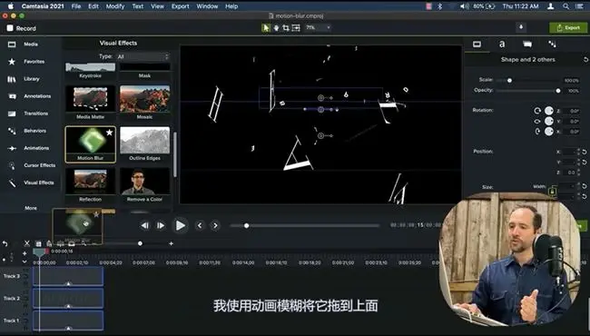Image resolution: width=590 pixels, height=336 pixels.
Task: Click the Scale slider handle
Action: click(x=509, y=81)
